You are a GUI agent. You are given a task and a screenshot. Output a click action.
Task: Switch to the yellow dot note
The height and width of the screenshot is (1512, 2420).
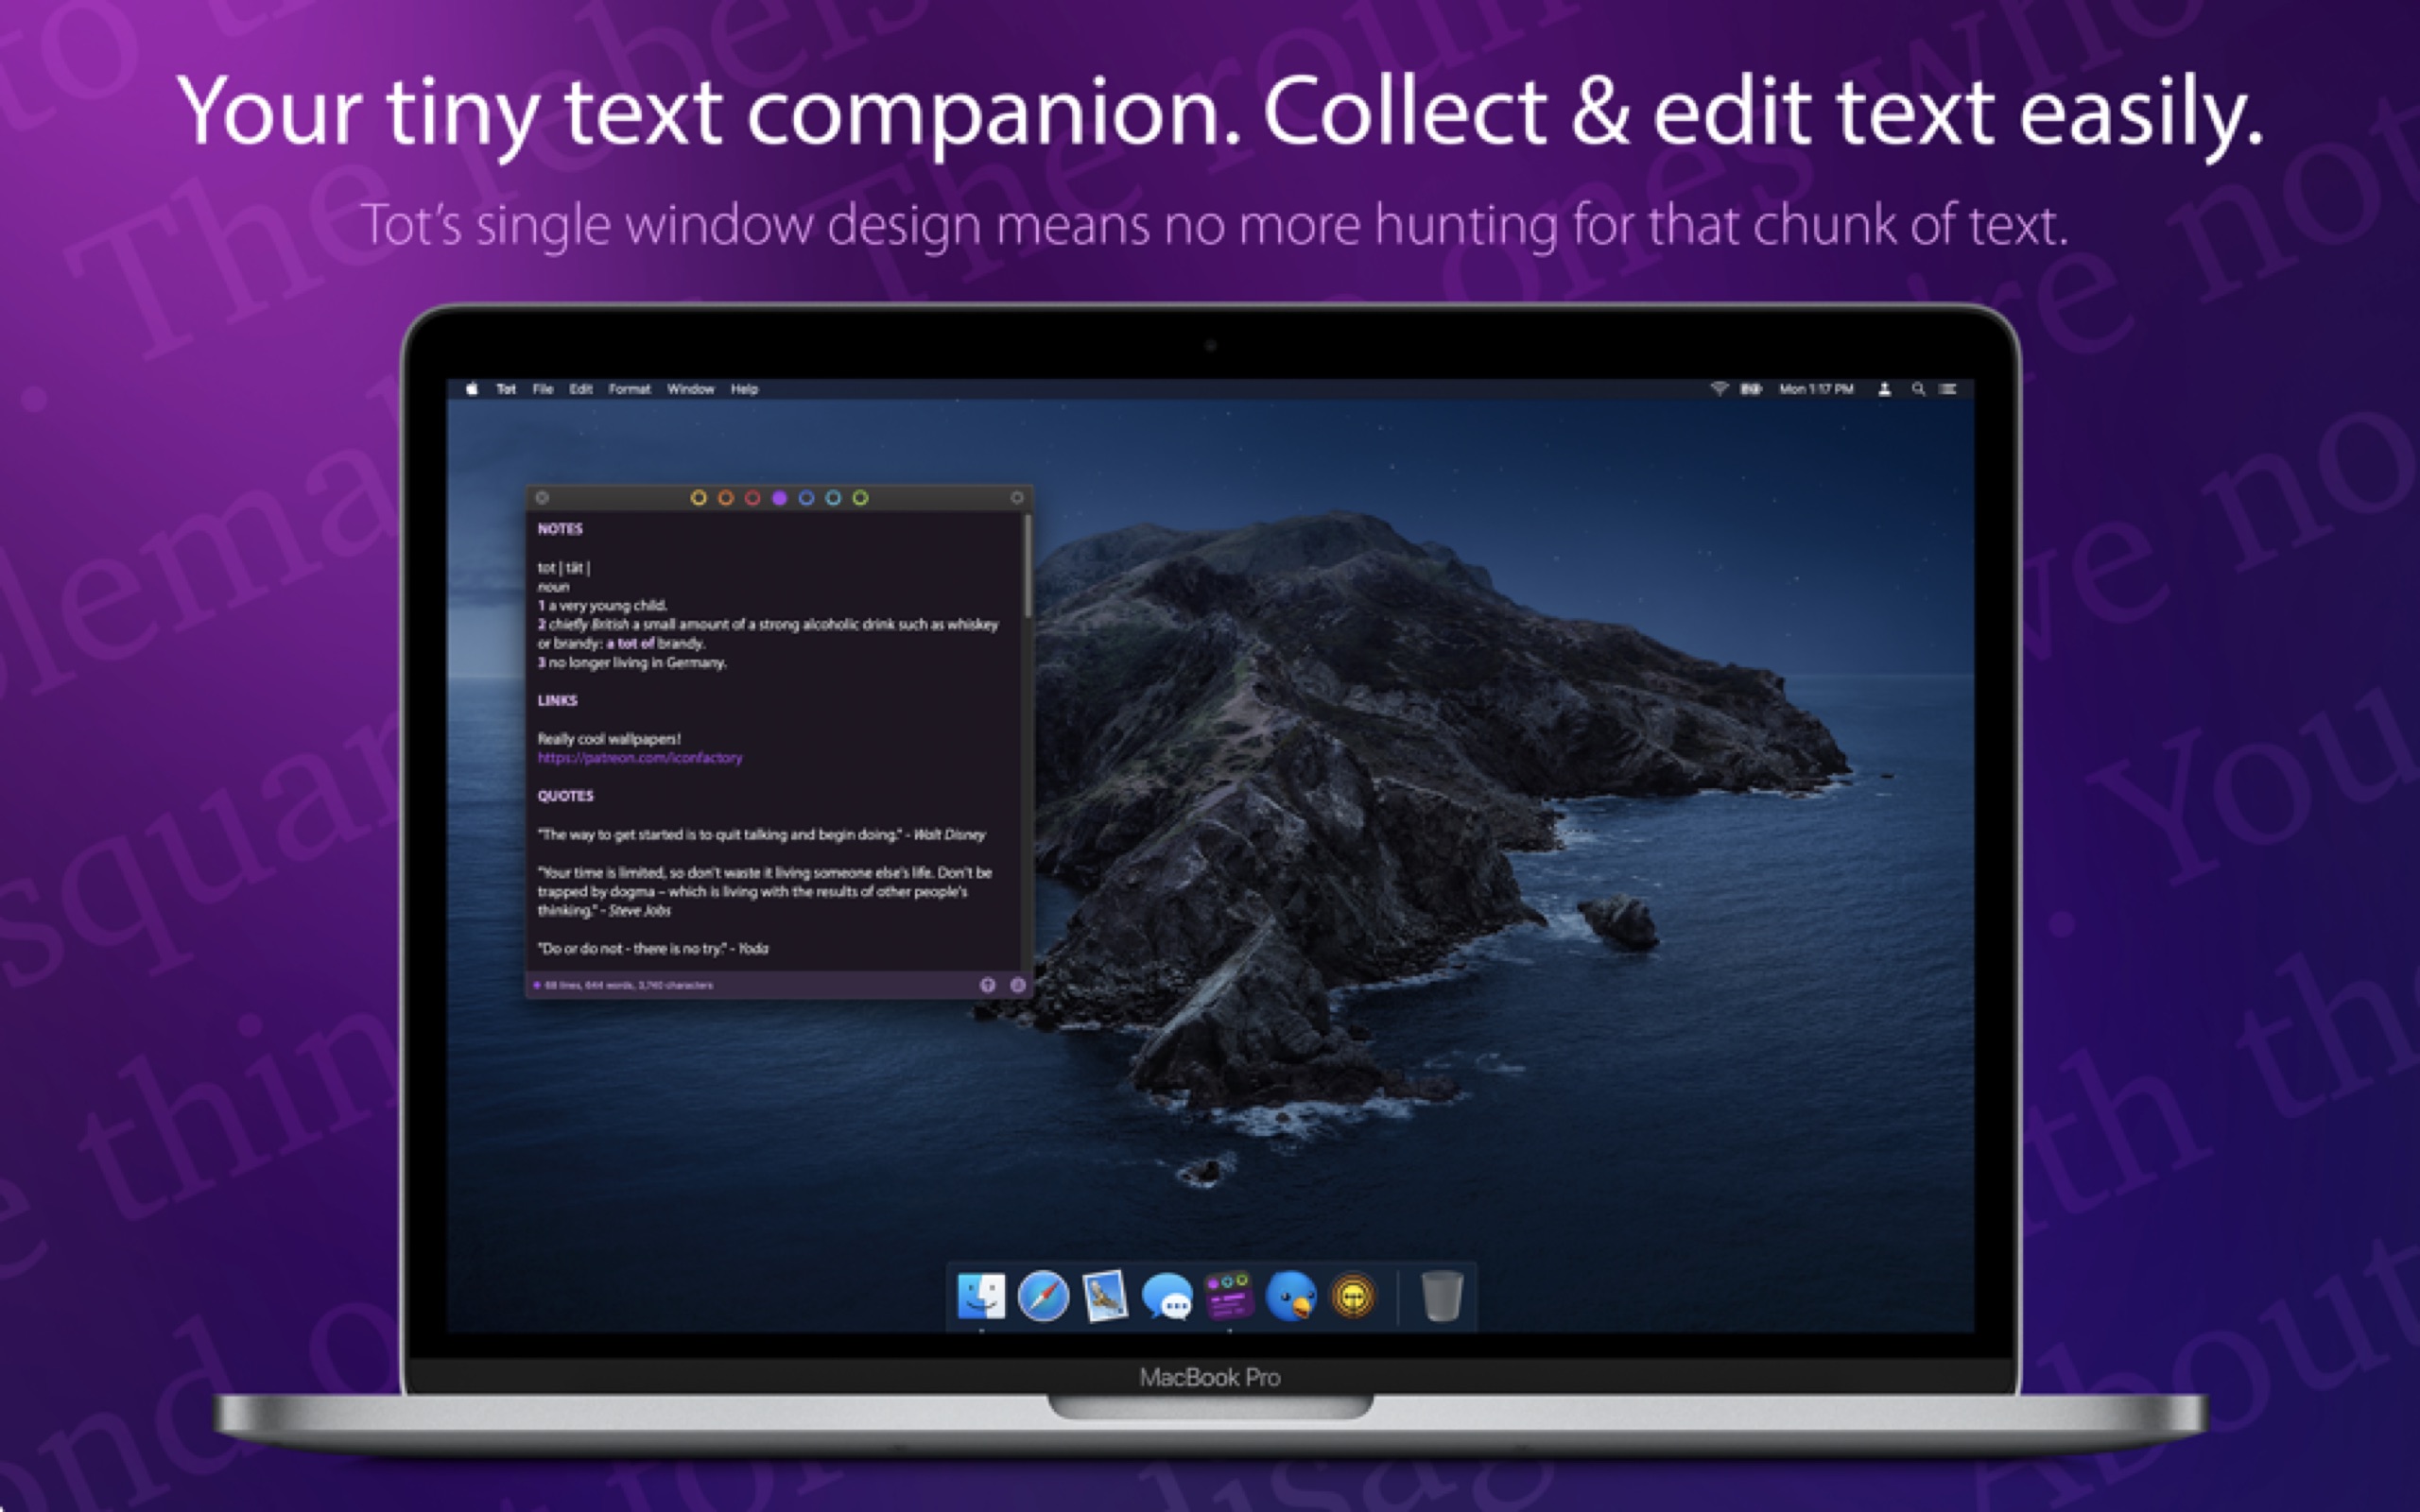pos(699,498)
